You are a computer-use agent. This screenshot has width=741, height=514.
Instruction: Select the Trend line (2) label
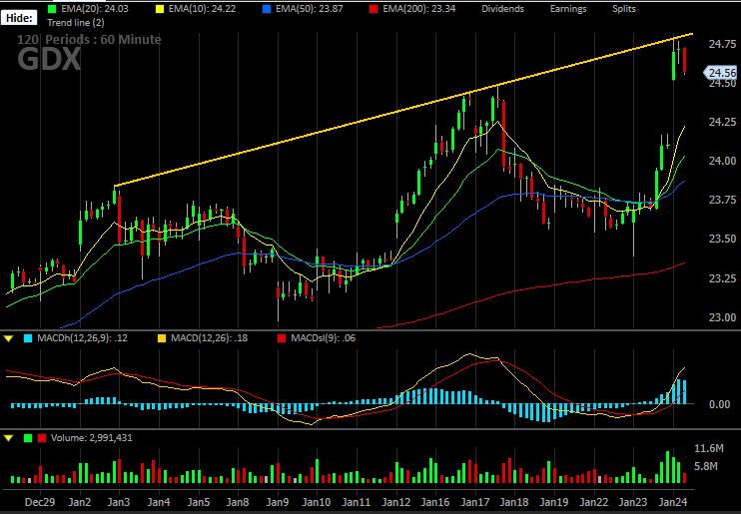click(x=76, y=22)
